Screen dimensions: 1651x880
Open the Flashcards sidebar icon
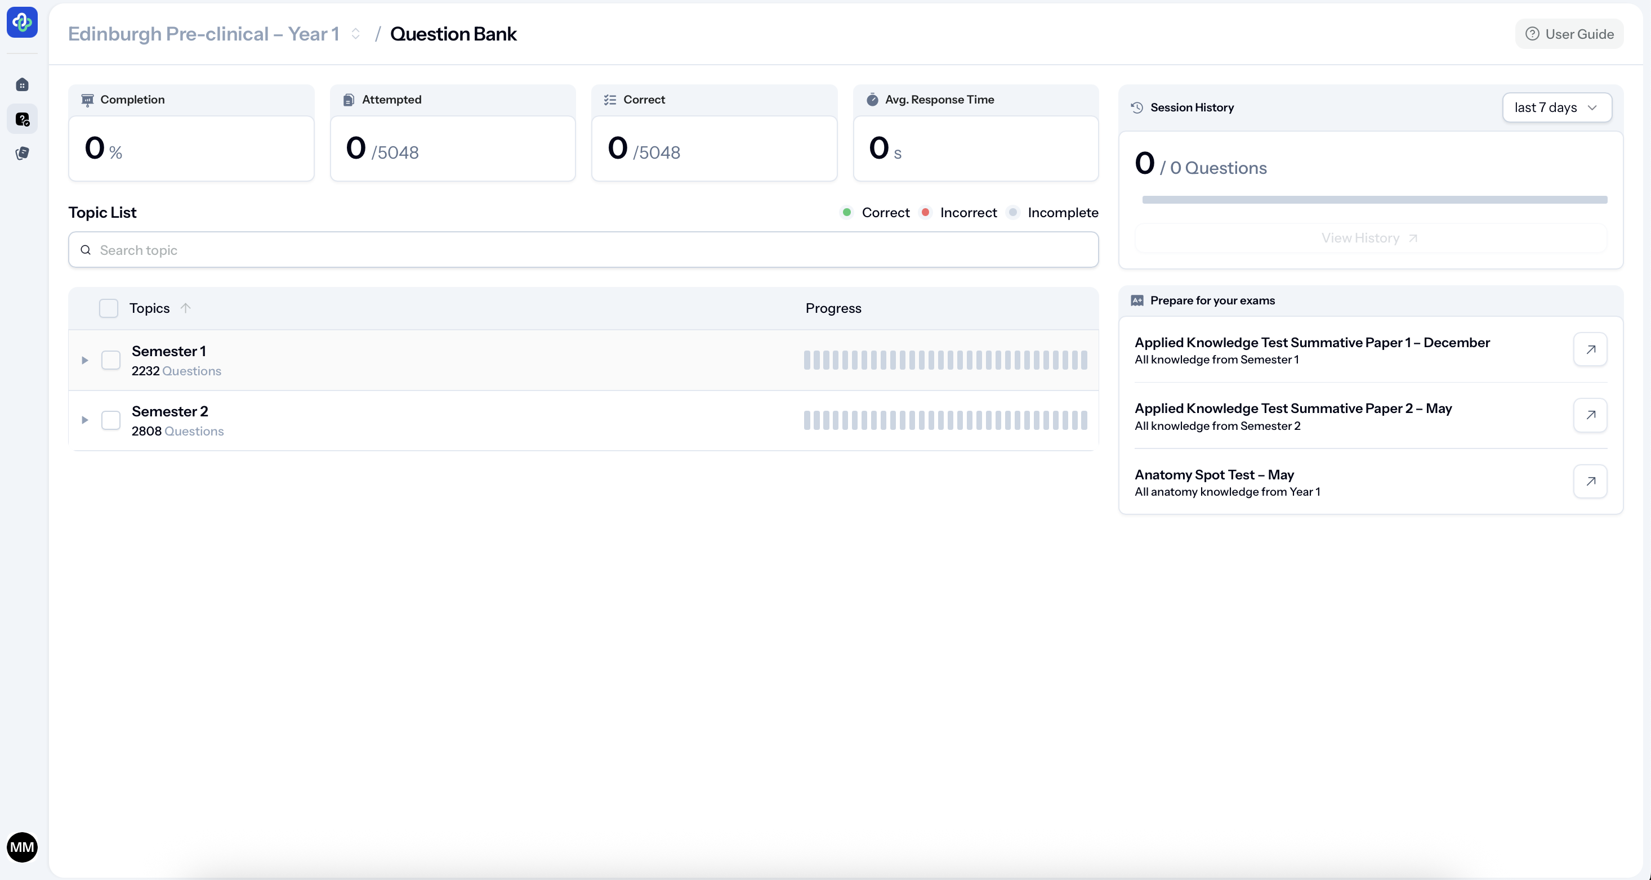point(22,153)
